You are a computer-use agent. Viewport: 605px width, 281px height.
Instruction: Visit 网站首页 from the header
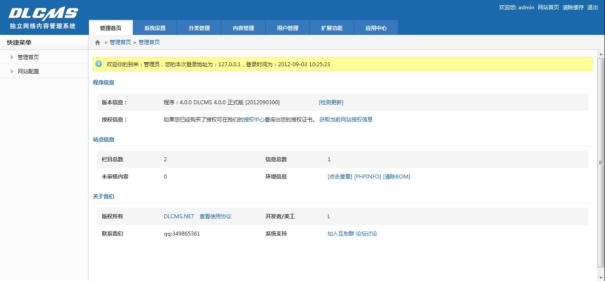tap(548, 8)
